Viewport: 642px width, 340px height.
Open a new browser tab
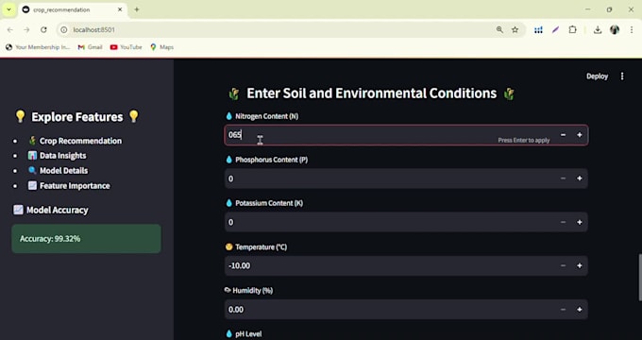137,9
